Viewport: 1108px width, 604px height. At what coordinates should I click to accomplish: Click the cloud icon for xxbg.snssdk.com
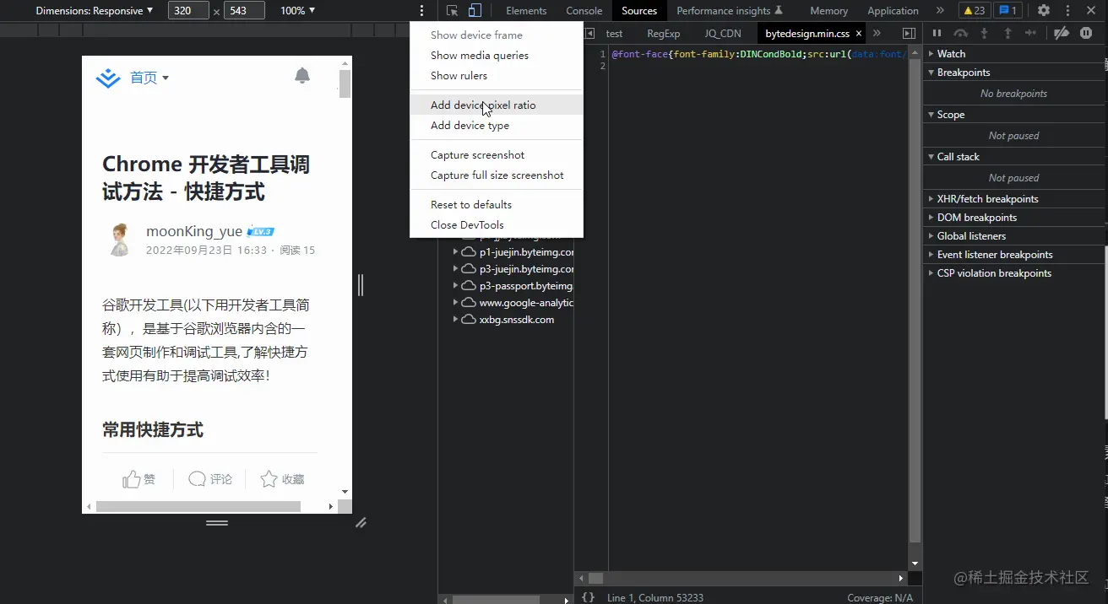469,320
